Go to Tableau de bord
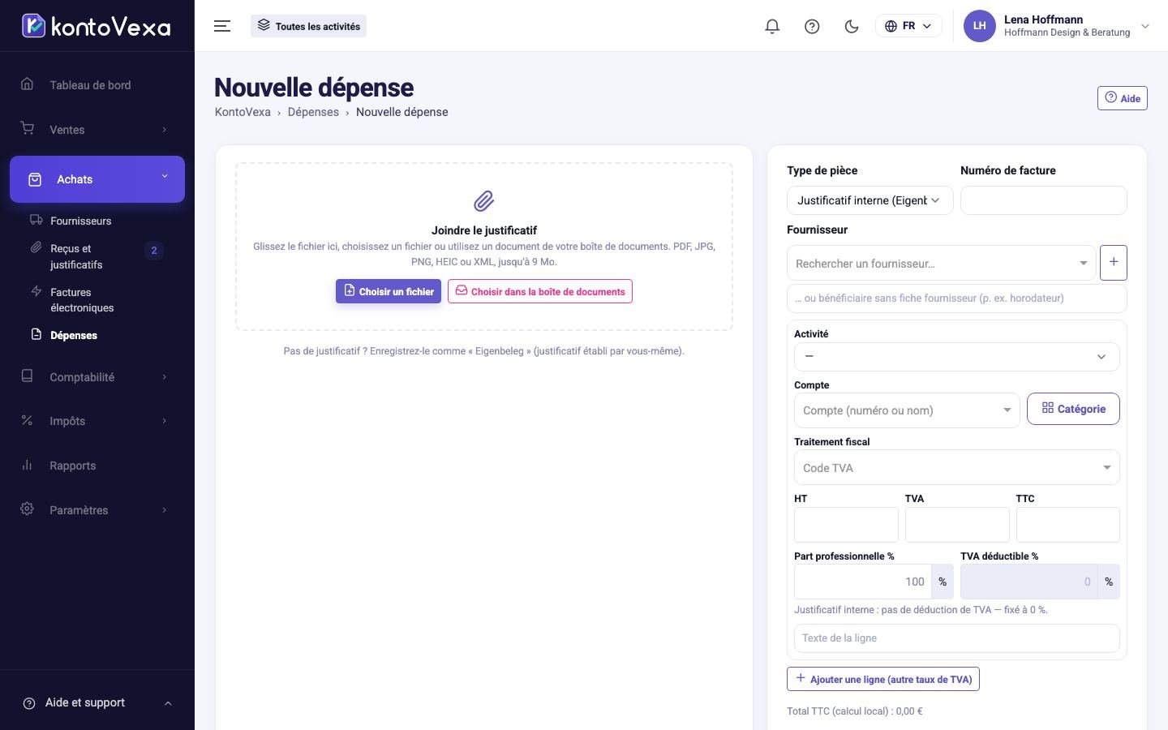This screenshot has width=1168, height=730. point(97,85)
